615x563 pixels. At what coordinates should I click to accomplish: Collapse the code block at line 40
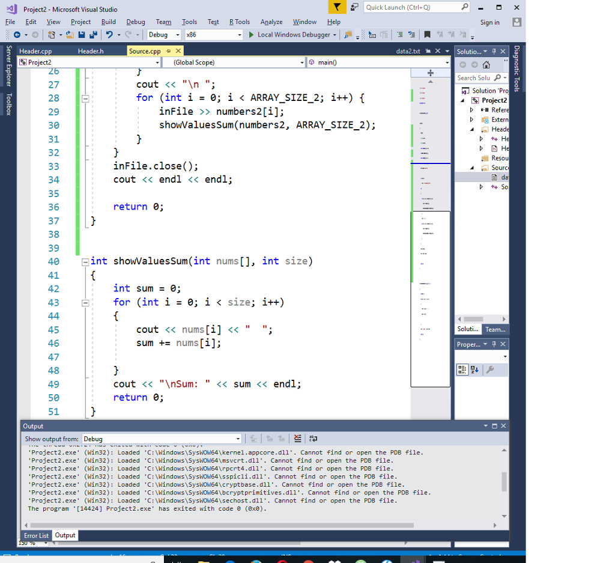pos(85,261)
